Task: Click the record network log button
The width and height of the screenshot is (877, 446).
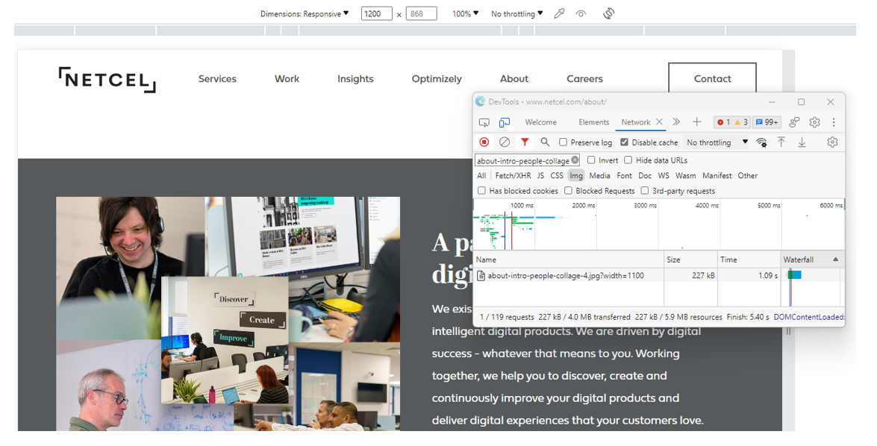Action: (x=484, y=142)
